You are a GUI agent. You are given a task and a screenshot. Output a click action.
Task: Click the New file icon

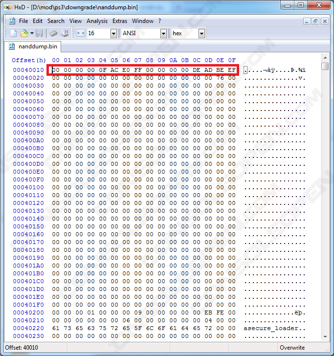pos(13,33)
